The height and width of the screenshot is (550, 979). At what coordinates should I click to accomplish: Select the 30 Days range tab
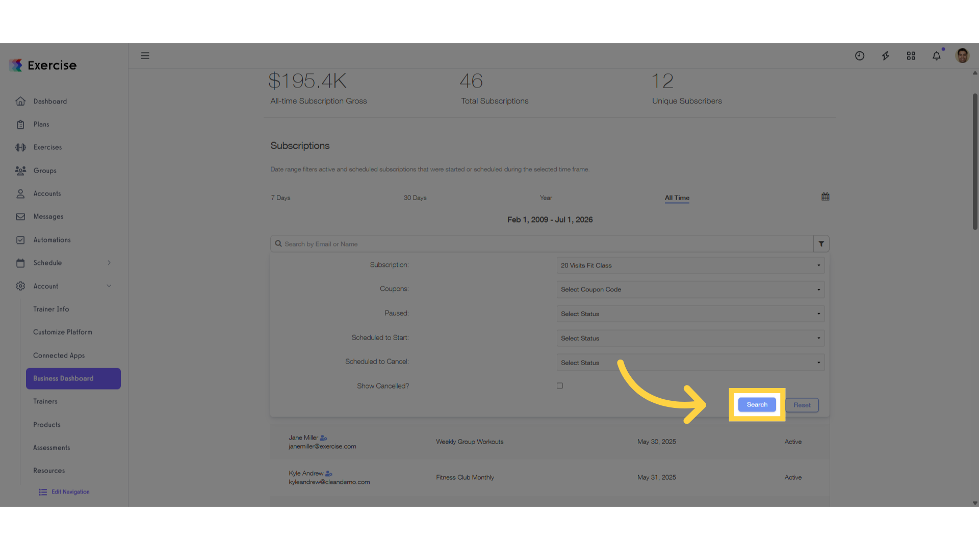pos(415,198)
